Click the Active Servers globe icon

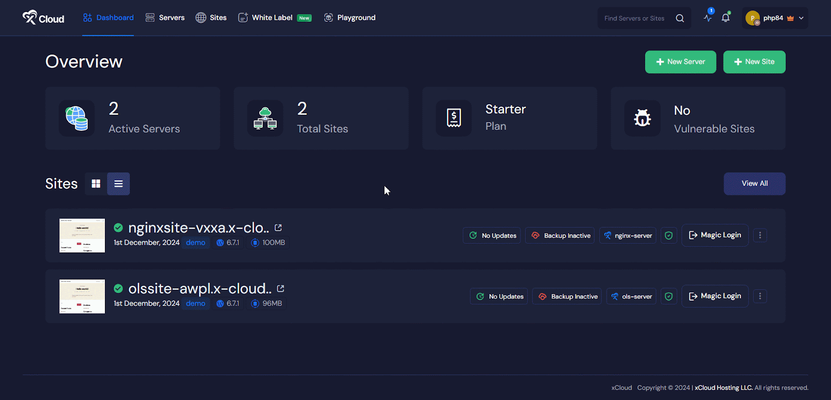click(77, 118)
